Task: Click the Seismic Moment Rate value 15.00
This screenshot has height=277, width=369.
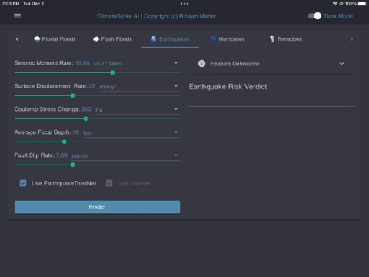Action: pos(82,63)
